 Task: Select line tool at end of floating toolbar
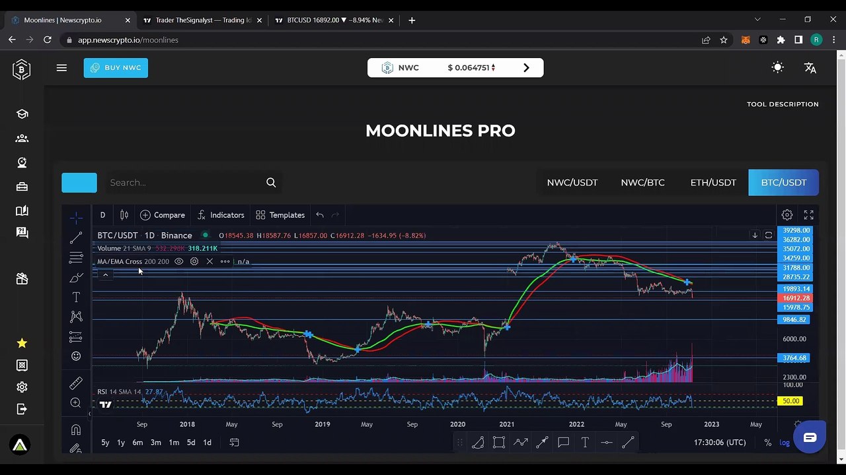pos(628,443)
